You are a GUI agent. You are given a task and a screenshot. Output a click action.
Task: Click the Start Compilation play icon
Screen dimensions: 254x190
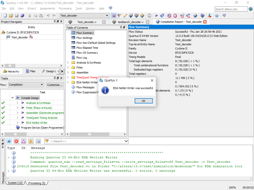[x=157, y=15]
